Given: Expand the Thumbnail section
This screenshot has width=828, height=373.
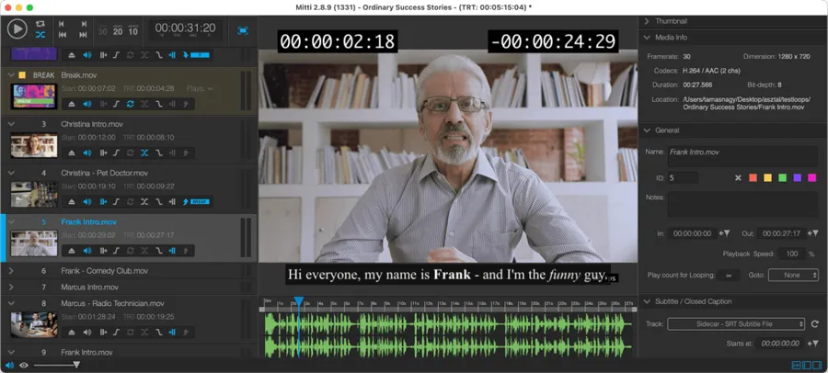Looking at the screenshot, I should click(647, 20).
